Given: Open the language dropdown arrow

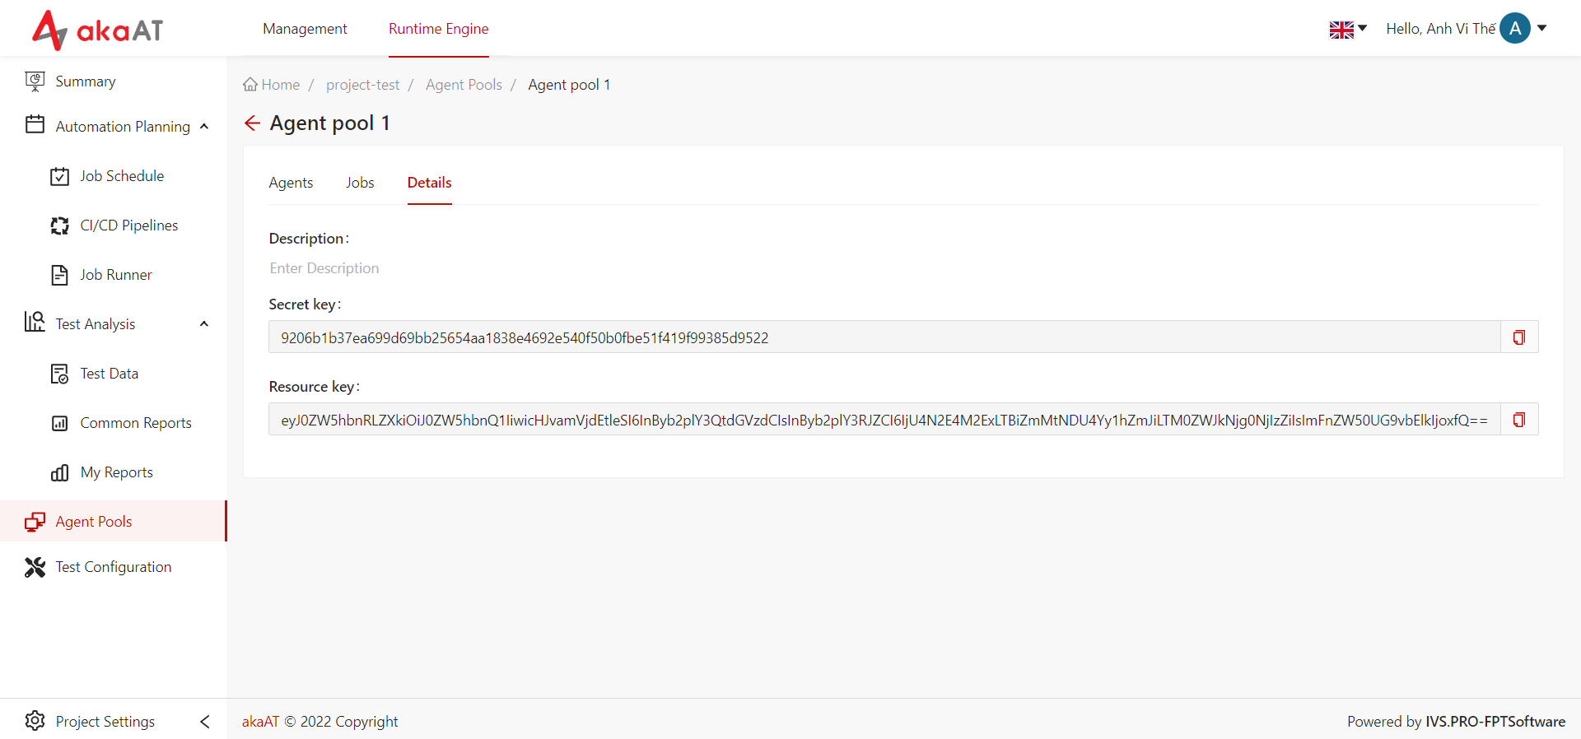Looking at the screenshot, I should (1362, 28).
